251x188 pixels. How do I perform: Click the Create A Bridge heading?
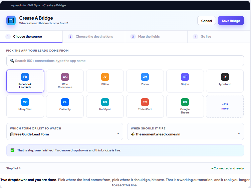36,18
